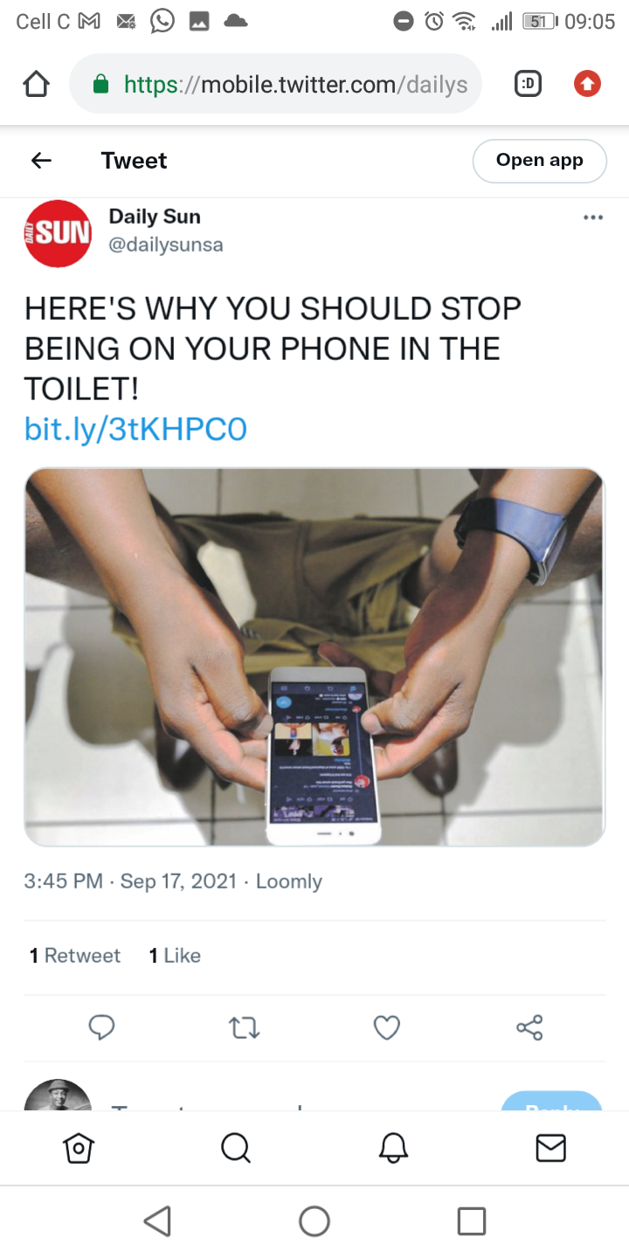Image resolution: width=629 pixels, height=1258 pixels.
Task: Like the tweet with the heart icon
Action: 387,1028
